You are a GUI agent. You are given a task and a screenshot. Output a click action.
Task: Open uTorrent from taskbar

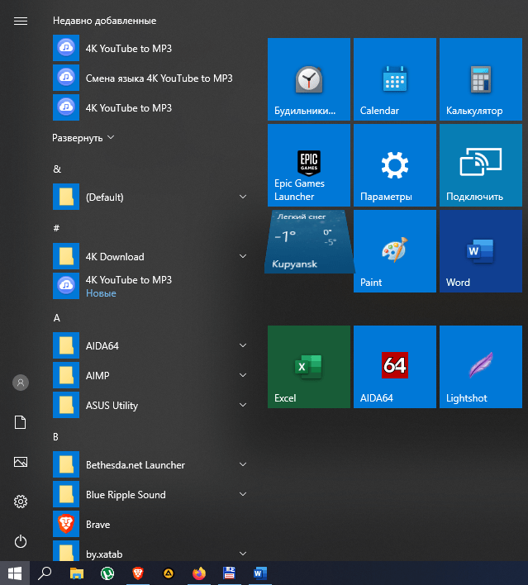click(x=107, y=573)
